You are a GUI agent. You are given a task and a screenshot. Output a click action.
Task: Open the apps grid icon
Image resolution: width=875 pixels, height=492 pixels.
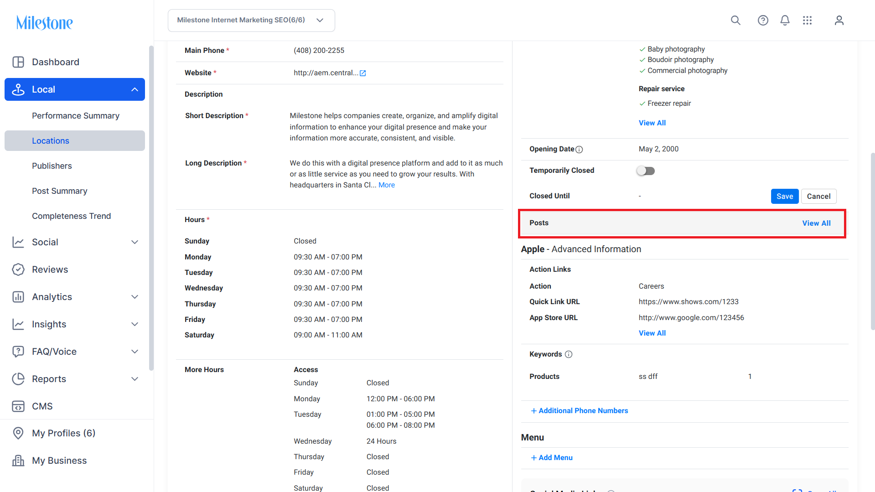tap(808, 20)
